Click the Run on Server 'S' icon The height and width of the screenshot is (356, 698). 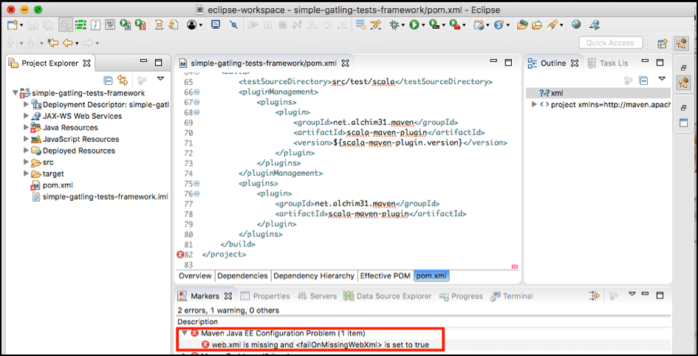[126, 25]
